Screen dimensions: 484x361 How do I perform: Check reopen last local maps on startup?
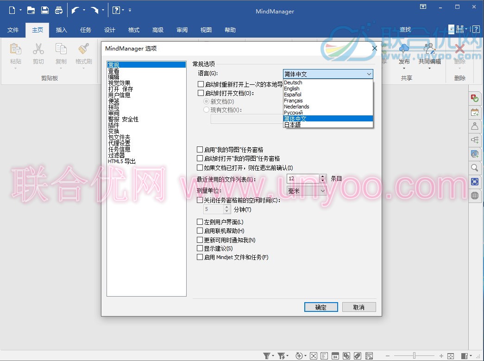[201, 84]
